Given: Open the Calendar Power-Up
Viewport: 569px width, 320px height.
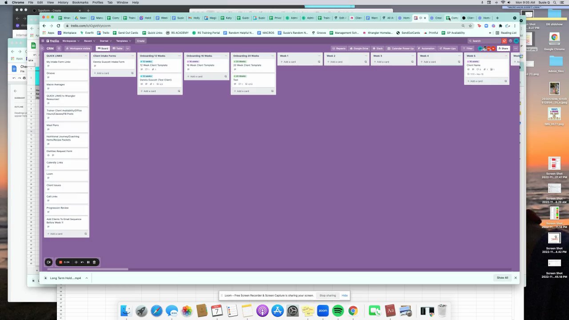Looking at the screenshot, I should coord(401,48).
